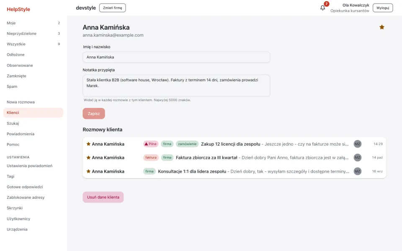Click devstyle company name

coord(86,8)
